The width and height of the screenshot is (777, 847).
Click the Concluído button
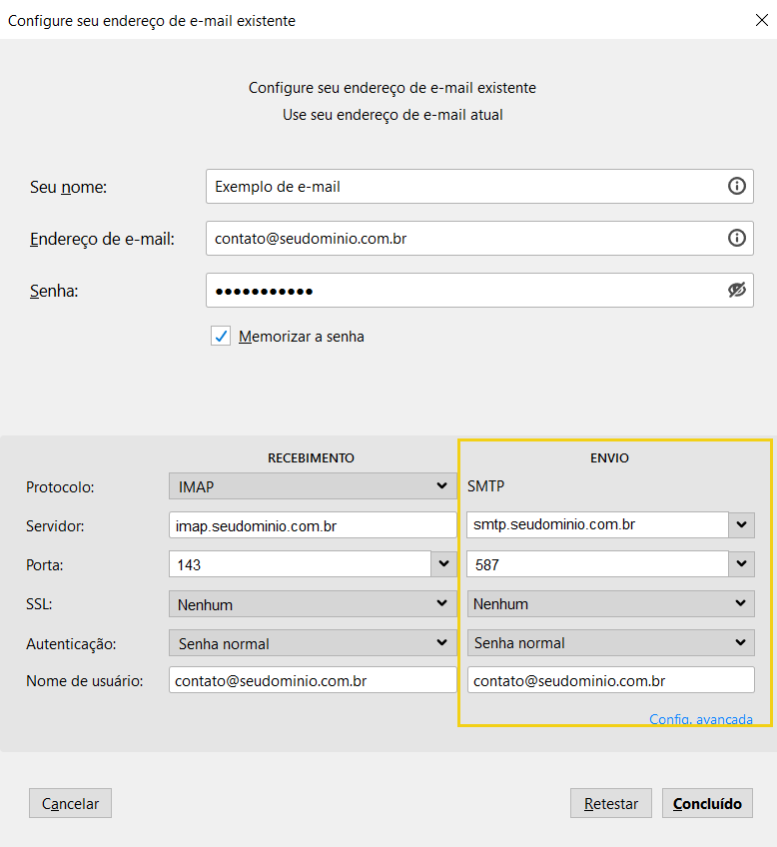click(x=707, y=803)
